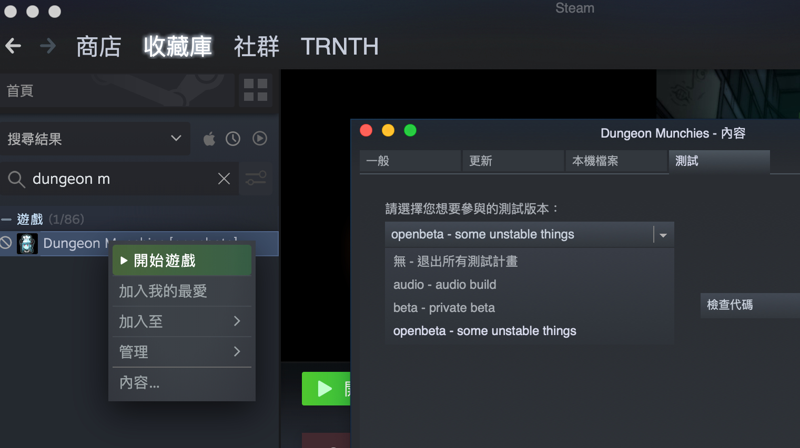The width and height of the screenshot is (800, 448).
Task: Choose 開始遊戲 in the context menu
Action: 182,261
